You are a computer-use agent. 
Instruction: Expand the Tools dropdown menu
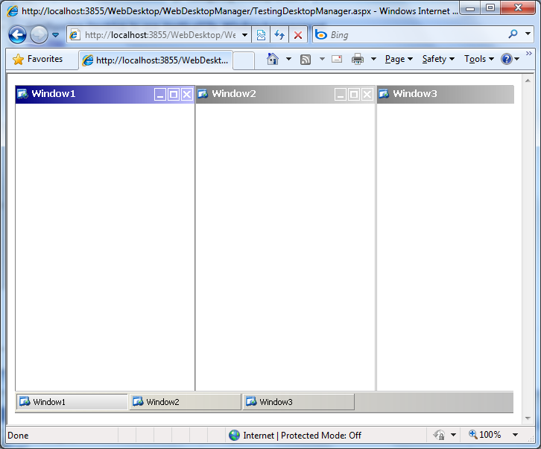click(x=478, y=59)
